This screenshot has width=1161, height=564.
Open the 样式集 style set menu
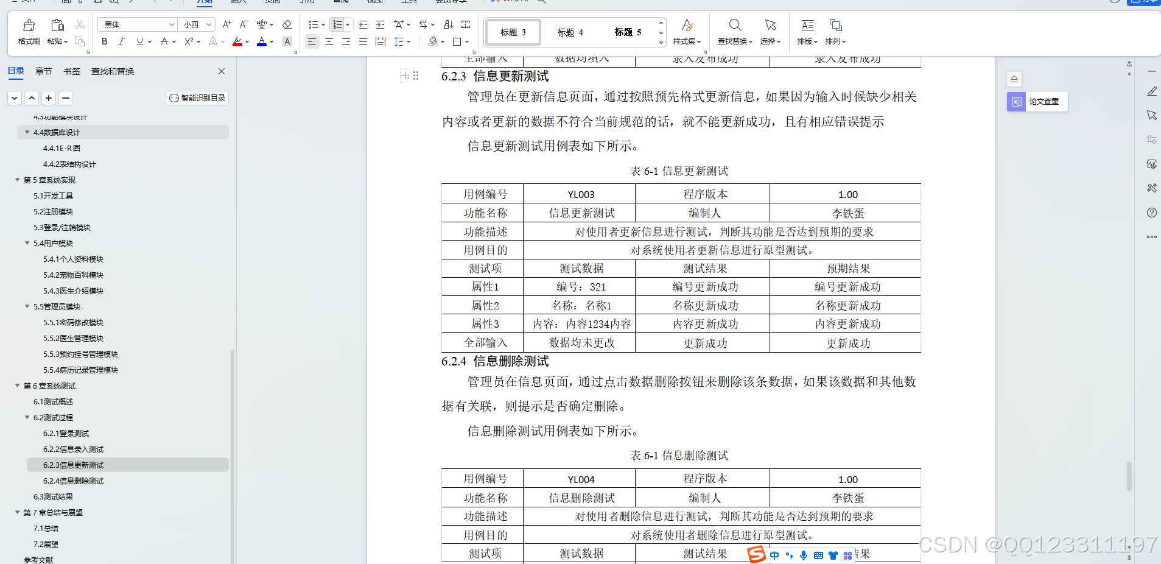pyautogui.click(x=687, y=32)
